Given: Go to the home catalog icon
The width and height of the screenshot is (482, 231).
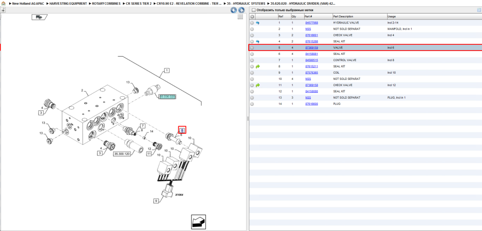Looking at the screenshot, I should tap(3, 3).
